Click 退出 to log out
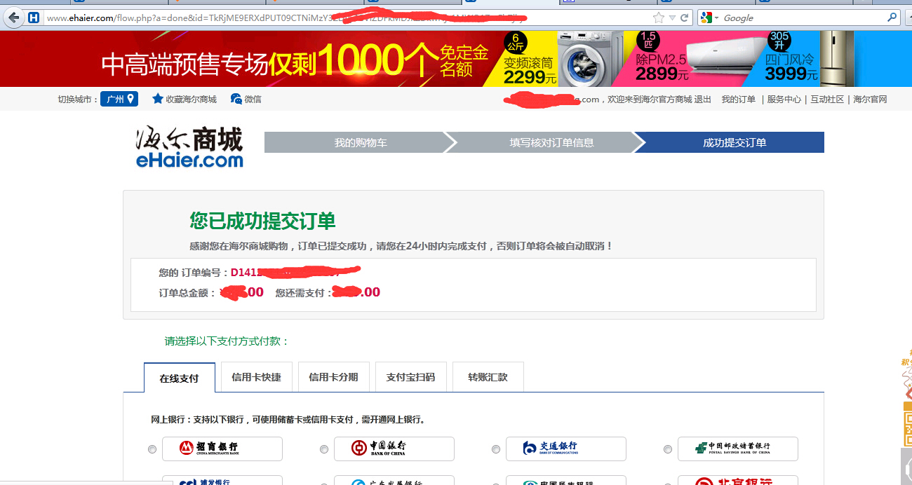Viewport: 912px width, 485px height. [702, 100]
